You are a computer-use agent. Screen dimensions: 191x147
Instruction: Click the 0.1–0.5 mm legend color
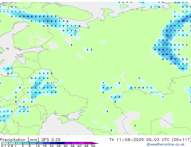[5, 143]
